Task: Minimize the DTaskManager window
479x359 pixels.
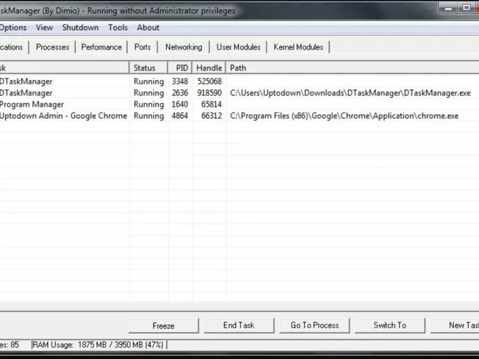Action: pyautogui.click(x=448, y=8)
